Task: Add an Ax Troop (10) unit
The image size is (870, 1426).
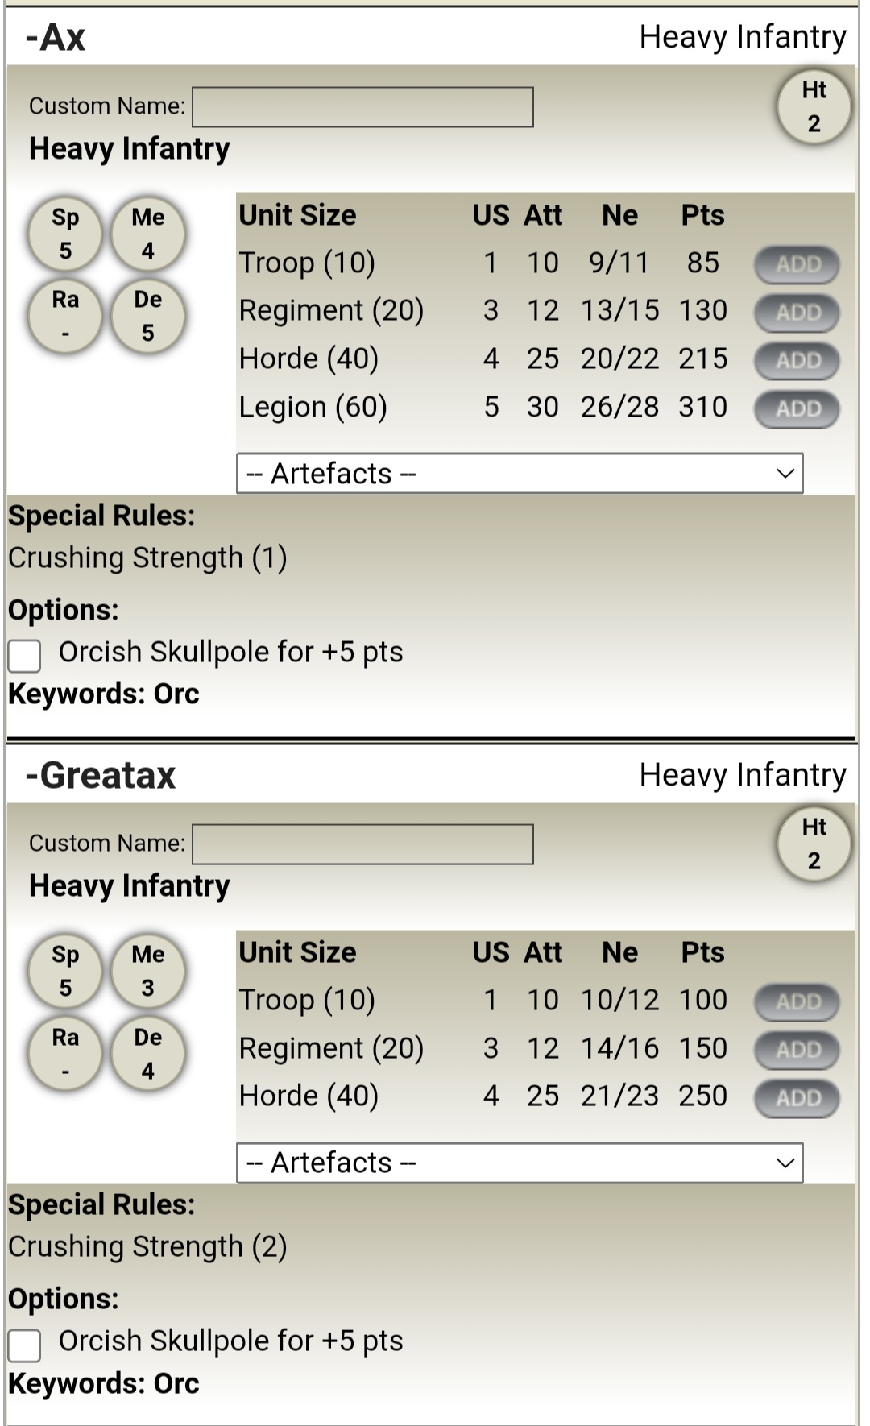Action: click(x=797, y=264)
